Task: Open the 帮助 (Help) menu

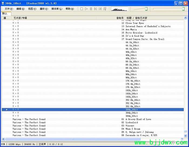Action: pos(70,9)
